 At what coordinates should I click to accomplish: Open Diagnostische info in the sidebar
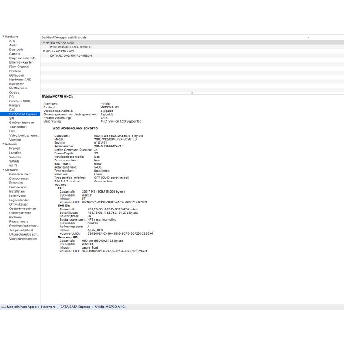tap(22, 58)
